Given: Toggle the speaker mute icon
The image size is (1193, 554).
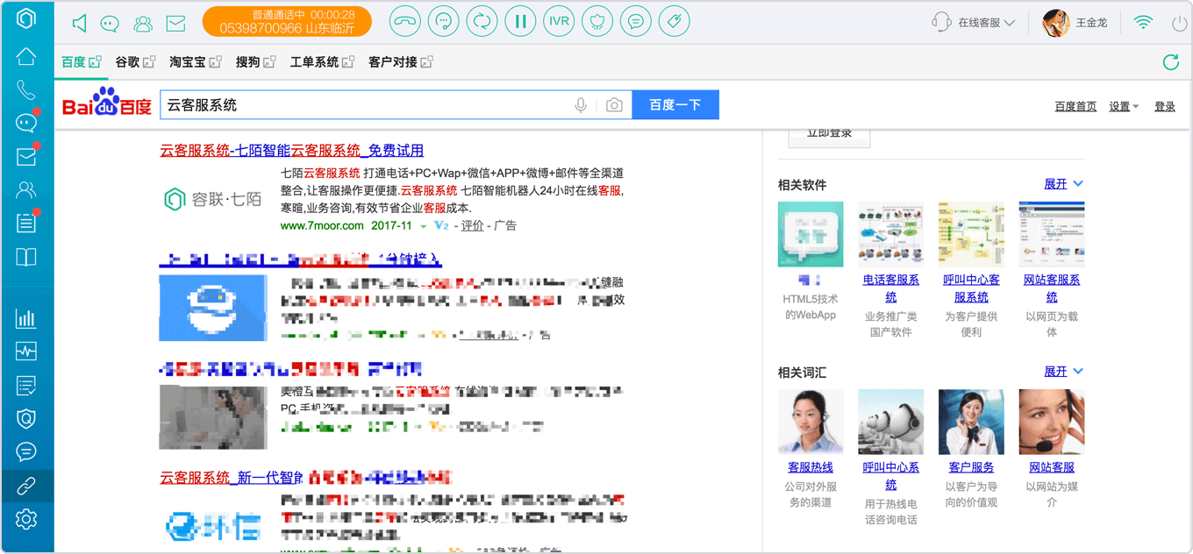Looking at the screenshot, I should (80, 23).
